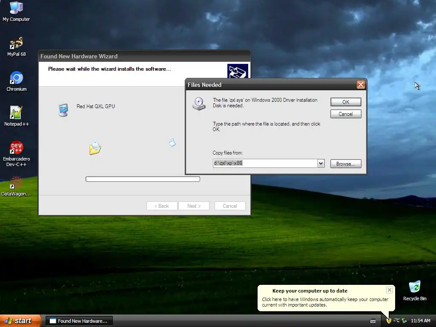Click the 11:54 AM clock
436x327 pixels.
point(420,321)
